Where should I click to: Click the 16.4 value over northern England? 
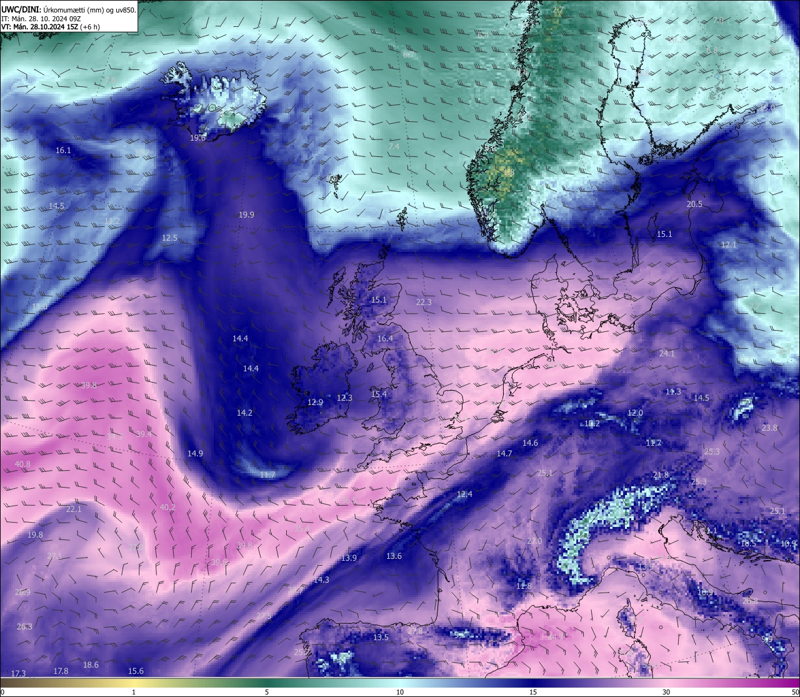pos(385,339)
